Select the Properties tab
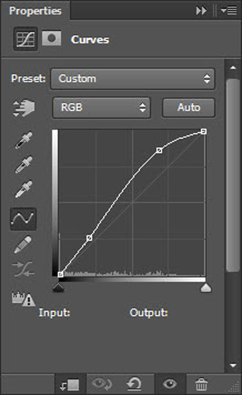Viewport: 242px width, 395px height. (x=35, y=11)
